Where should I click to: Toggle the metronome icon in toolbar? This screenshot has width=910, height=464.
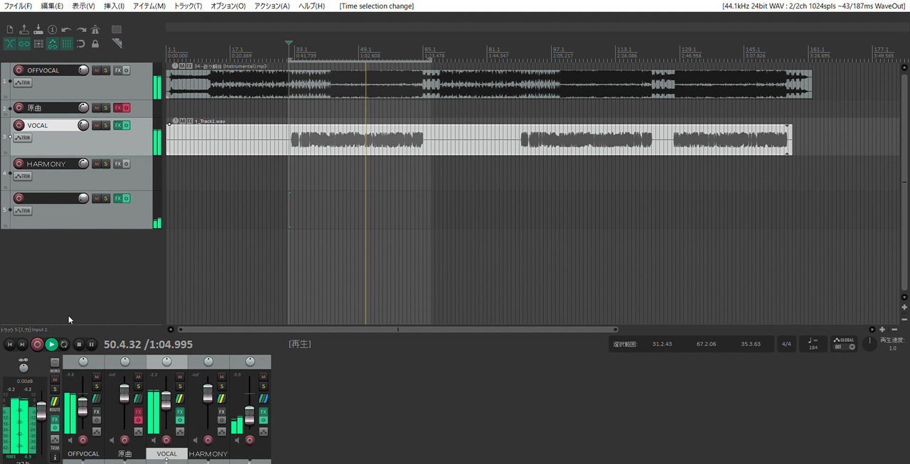95,29
